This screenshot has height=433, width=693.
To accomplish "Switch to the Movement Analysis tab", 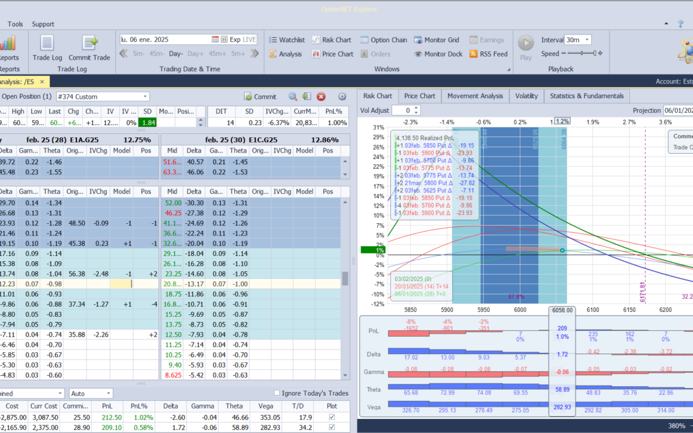I will 475,96.
